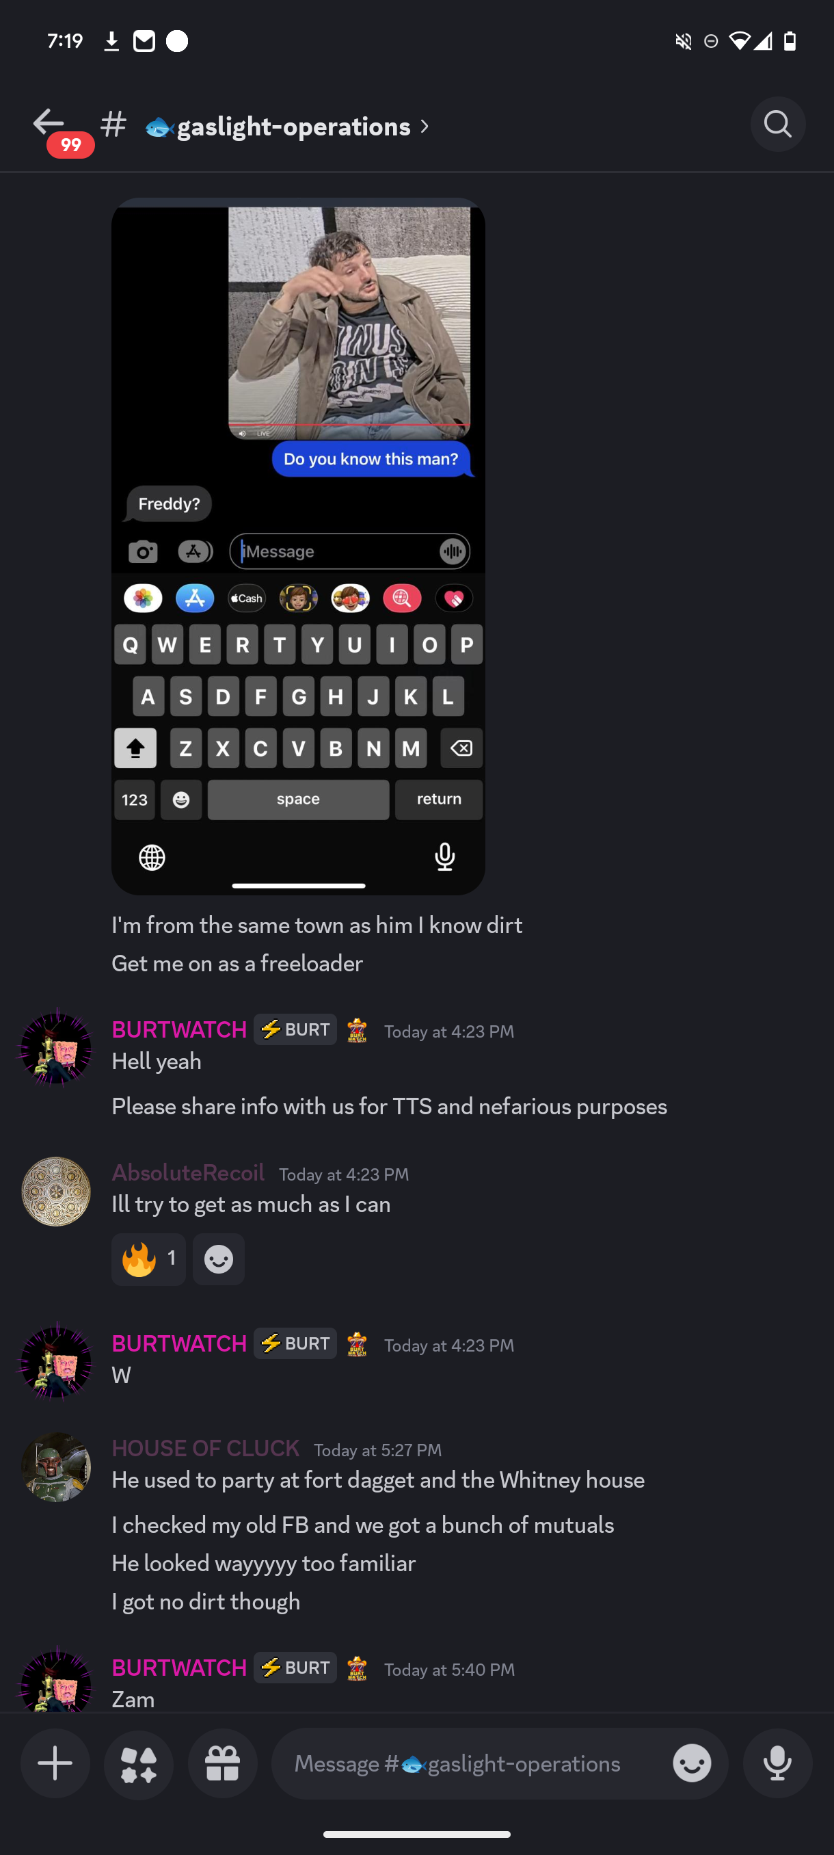Viewport: 834px width, 1855px height.
Task: Open the gift Nitro icon
Action: tap(222, 1763)
